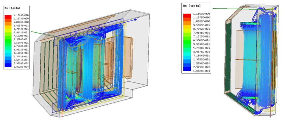This screenshot has width=282, height=120.
Task: Click value 1.5841E-001 in left plot legend
Action: coord(22,60)
